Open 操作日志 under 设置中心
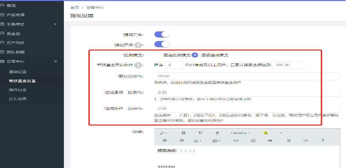Viewport: 346px width, 168px height. 18,90
